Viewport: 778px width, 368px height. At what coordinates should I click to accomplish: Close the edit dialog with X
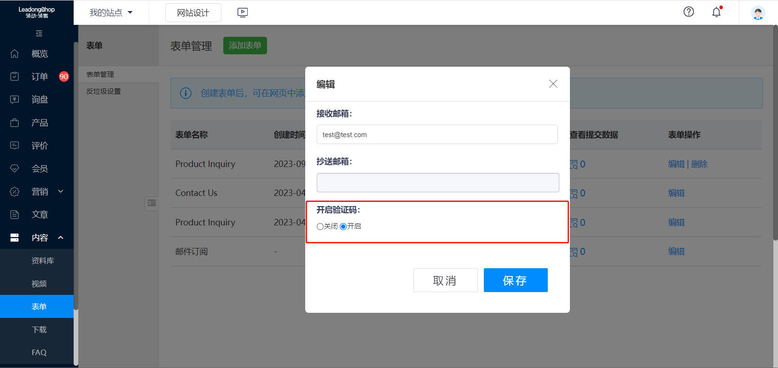[x=553, y=84]
